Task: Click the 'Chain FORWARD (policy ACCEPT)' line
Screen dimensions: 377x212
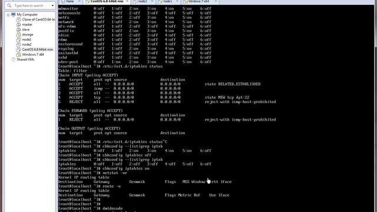Action: coord(90,111)
